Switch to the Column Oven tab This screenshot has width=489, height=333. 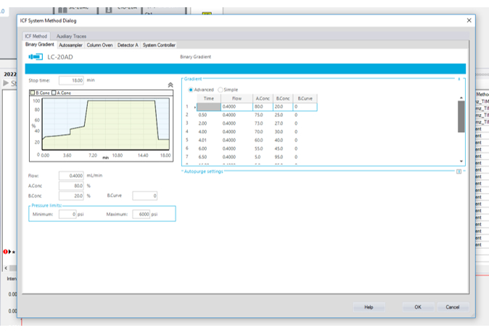99,45
